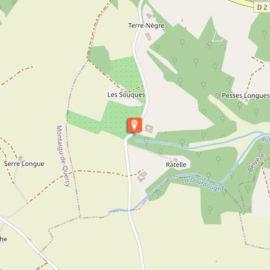Click the Belvèze boundary label
This screenshot has height=270, width=270.
pos(256,163)
